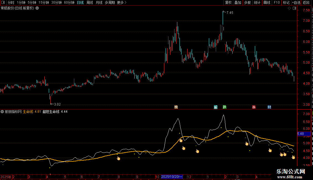Open stock title dropdown circle icon
This screenshot has width=313, height=180.
(37, 8)
